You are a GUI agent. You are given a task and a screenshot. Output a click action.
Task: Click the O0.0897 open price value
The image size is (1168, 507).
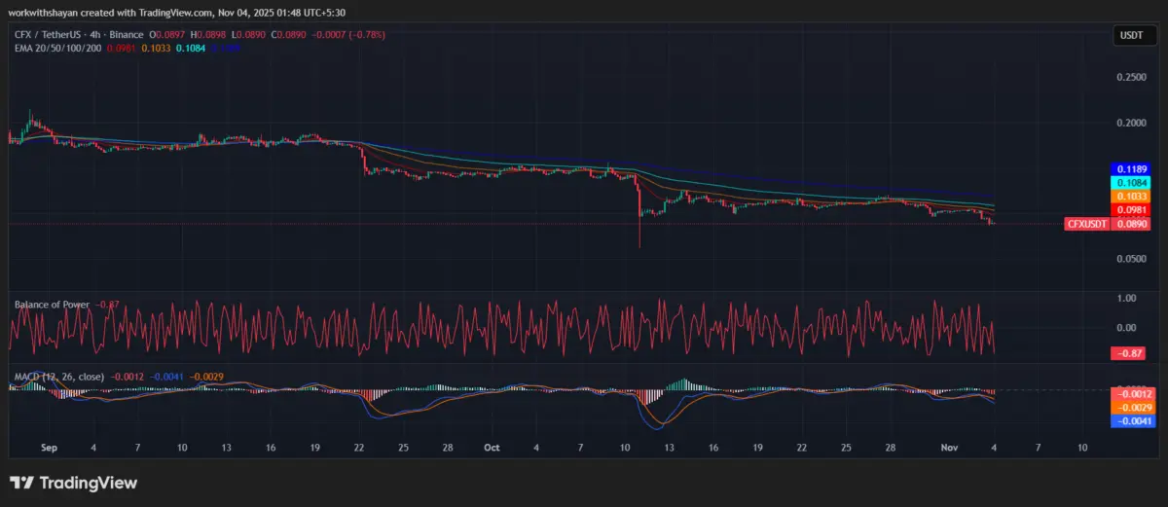(x=167, y=35)
